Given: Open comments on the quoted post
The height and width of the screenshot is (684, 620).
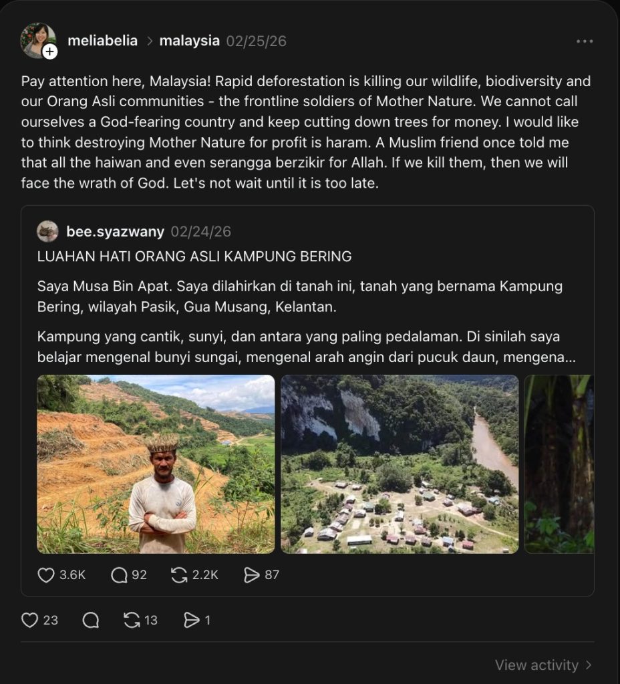Looking at the screenshot, I should coord(120,575).
